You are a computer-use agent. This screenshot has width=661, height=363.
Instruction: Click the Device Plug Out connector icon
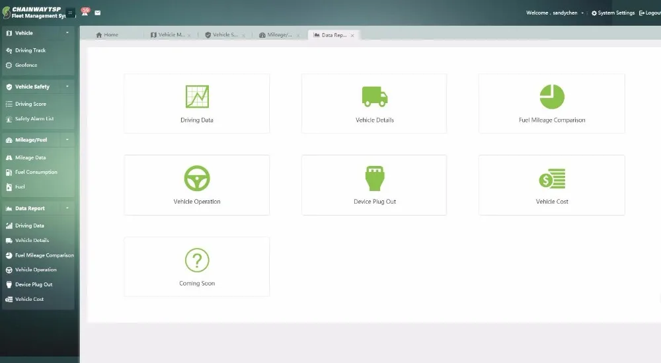click(375, 178)
